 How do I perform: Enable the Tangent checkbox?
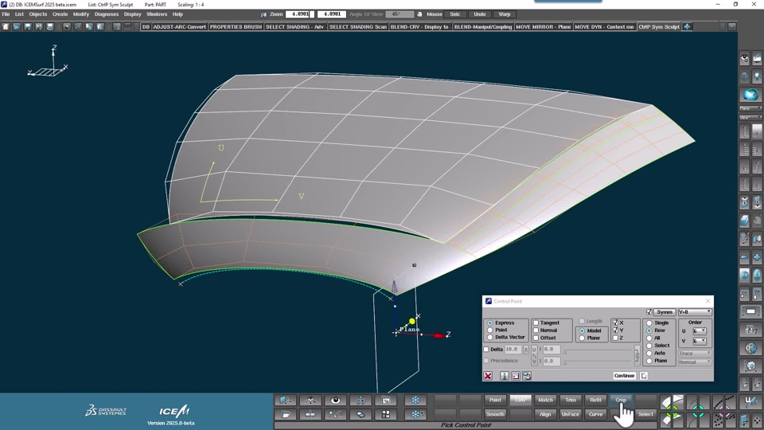pos(536,322)
